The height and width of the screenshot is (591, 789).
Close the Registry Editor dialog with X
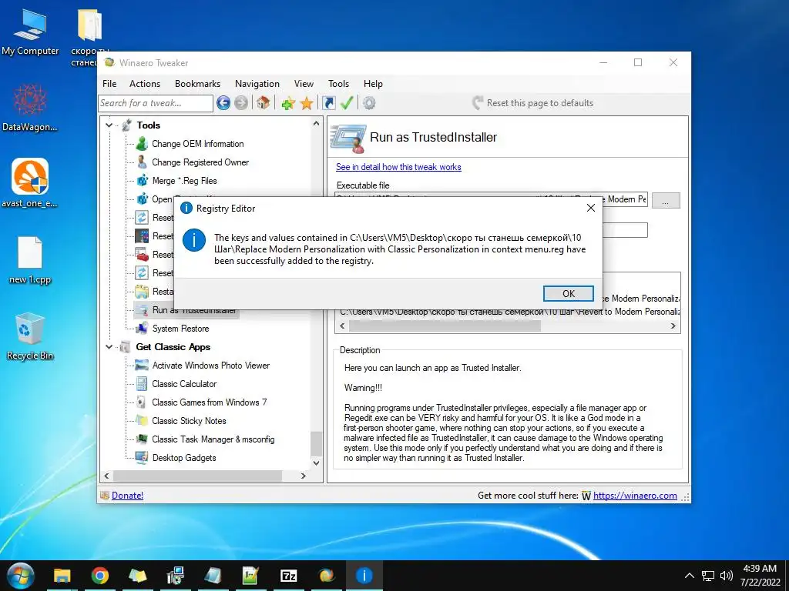(591, 208)
